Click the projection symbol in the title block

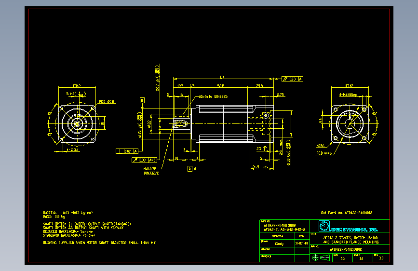pos(321,257)
